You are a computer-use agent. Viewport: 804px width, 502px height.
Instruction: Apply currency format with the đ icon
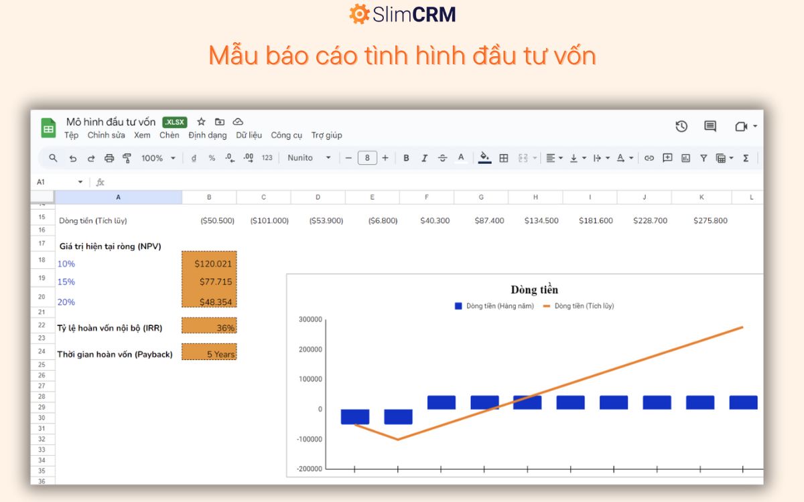pyautogui.click(x=194, y=158)
